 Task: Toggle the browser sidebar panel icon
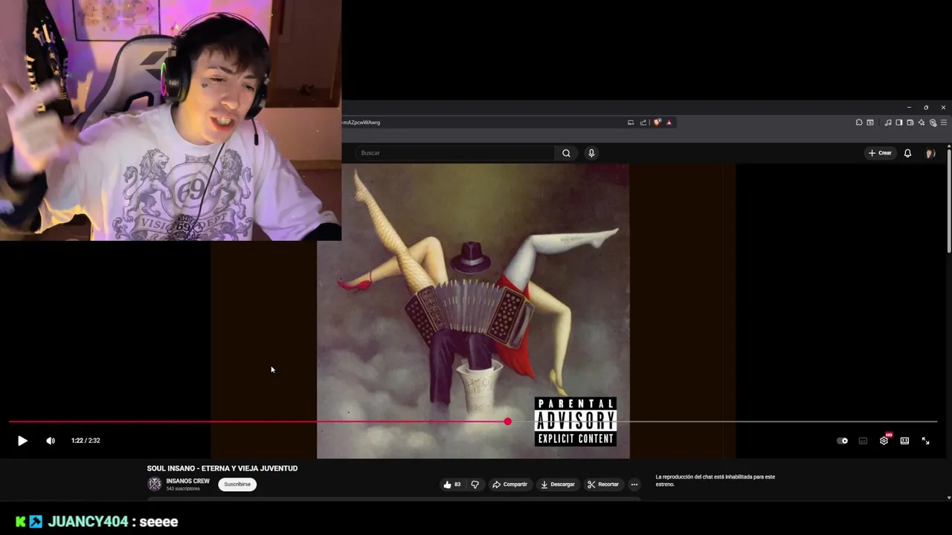[x=898, y=123]
